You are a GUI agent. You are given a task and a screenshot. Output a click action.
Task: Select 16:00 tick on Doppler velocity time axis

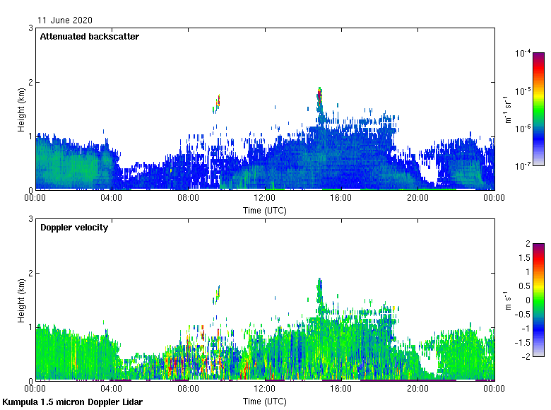pos(341,389)
